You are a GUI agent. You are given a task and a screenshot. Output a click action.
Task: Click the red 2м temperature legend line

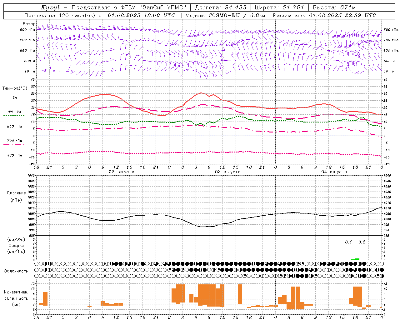pyautogui.click(x=14, y=101)
